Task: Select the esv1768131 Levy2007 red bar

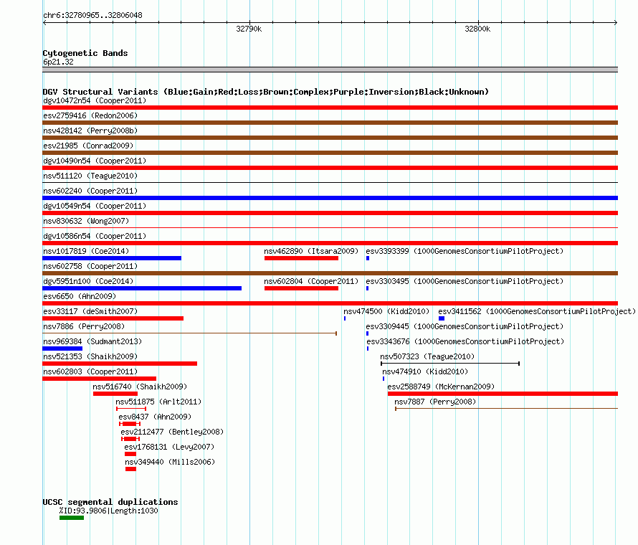Action: coord(130,454)
